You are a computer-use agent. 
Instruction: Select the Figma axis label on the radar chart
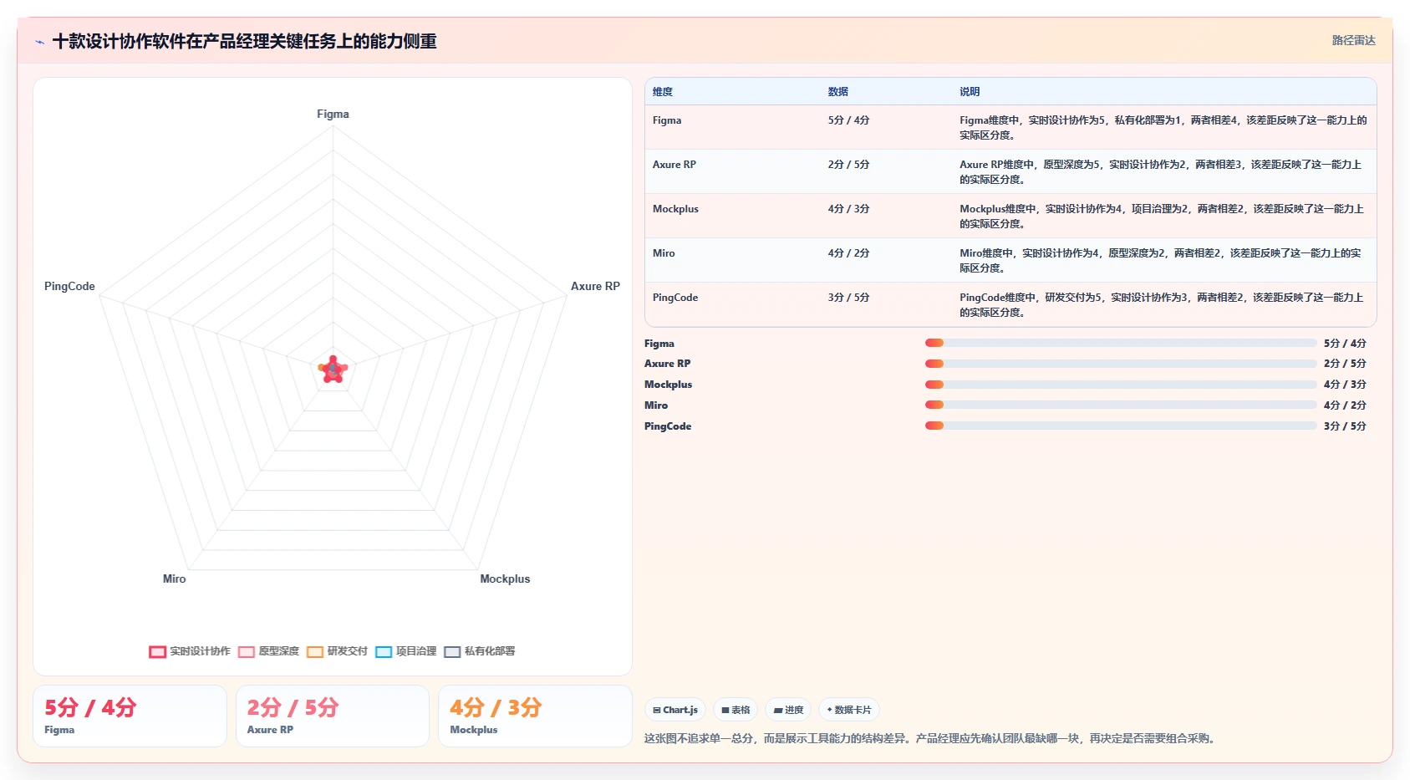[333, 114]
